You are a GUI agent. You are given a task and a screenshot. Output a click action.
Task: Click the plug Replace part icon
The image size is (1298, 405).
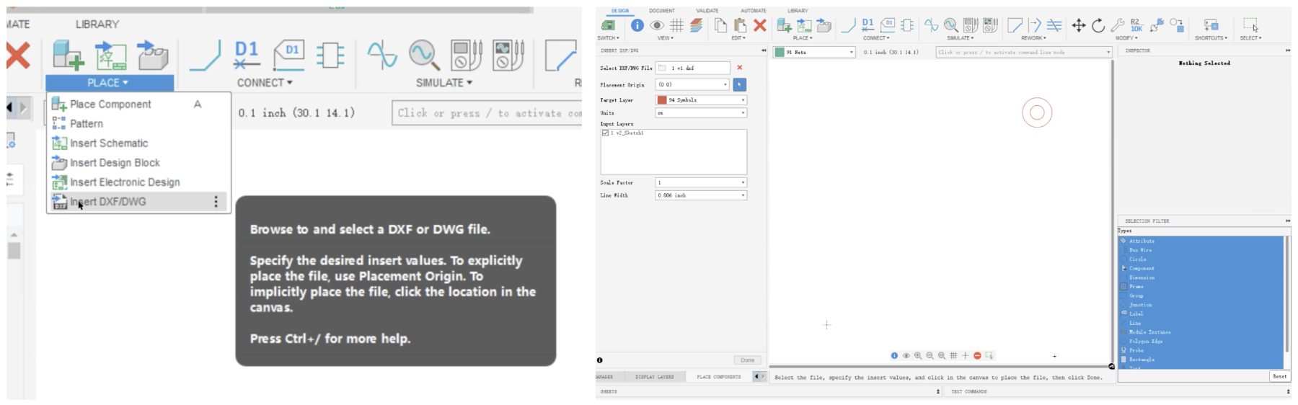[1157, 26]
